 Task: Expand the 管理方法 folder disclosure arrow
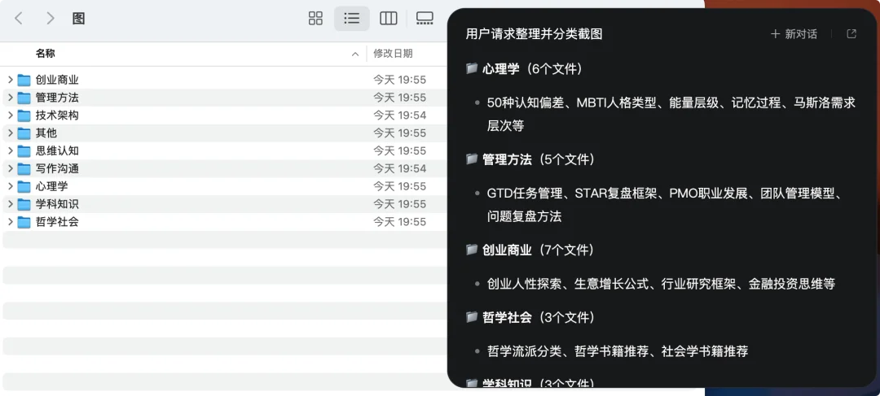(x=10, y=98)
